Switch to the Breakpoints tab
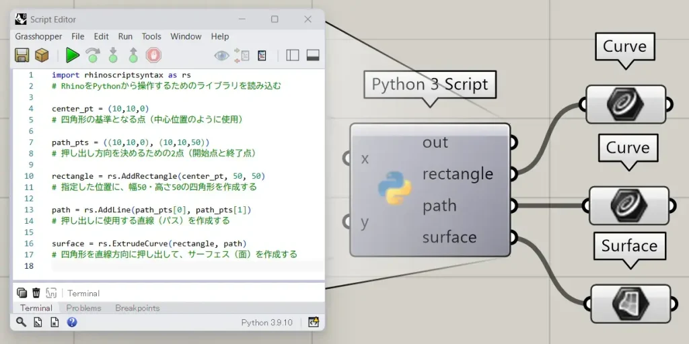This screenshot has height=344, width=689. pos(137,308)
